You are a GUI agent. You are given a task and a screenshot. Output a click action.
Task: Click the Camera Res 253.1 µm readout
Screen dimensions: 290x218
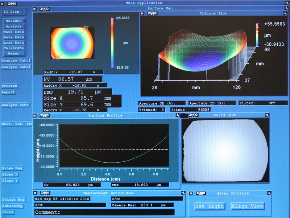(x=142, y=205)
